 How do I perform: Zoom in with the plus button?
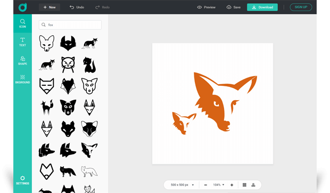(x=232, y=185)
